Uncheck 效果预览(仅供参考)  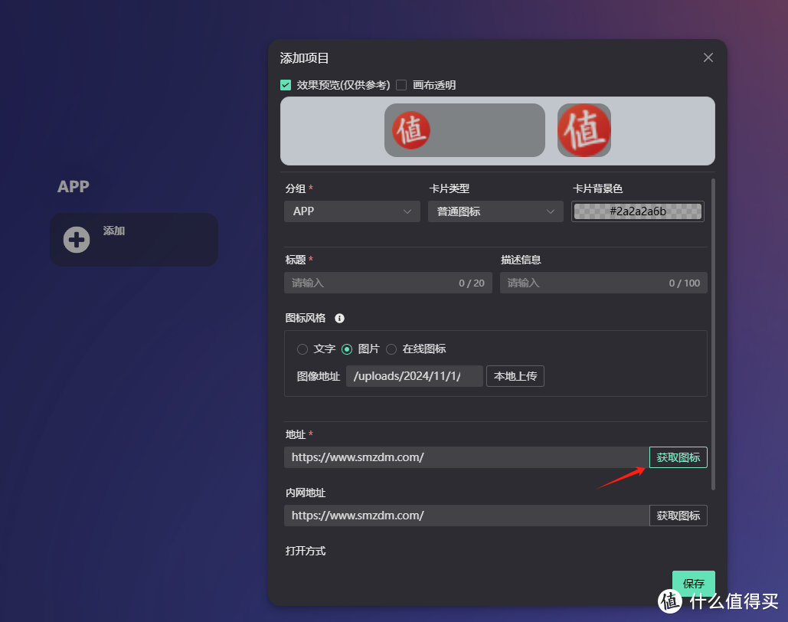click(x=286, y=85)
